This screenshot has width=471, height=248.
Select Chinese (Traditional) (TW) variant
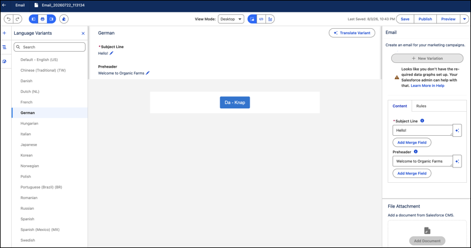[x=49, y=71]
